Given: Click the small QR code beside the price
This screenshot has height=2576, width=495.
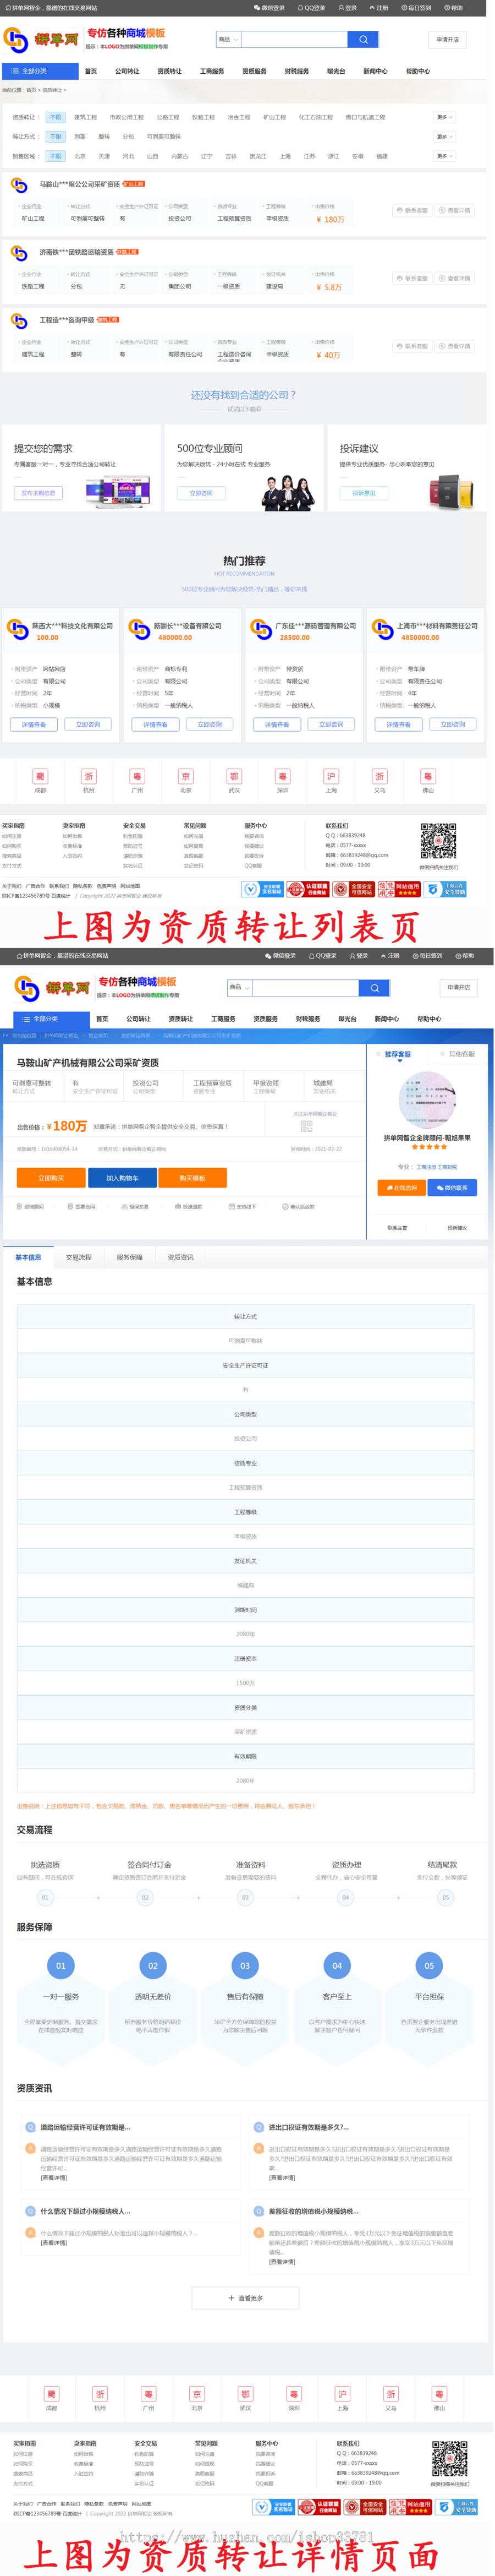Looking at the screenshot, I should (307, 1126).
